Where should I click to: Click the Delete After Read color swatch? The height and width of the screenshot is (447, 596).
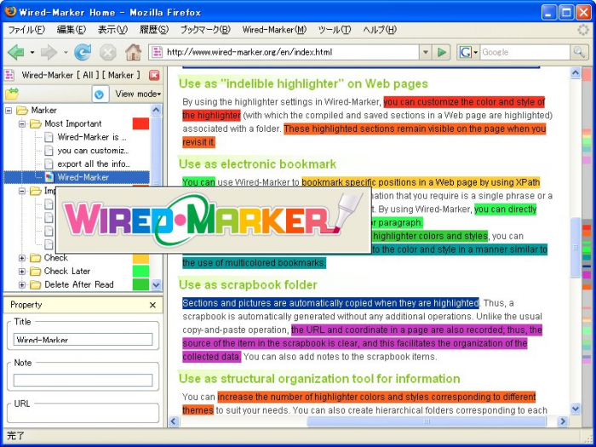pos(140,284)
